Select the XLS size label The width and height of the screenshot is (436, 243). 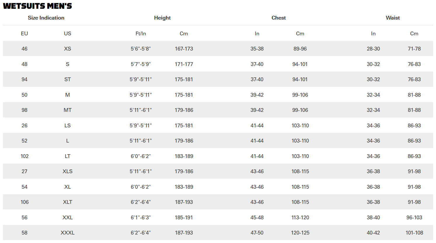click(x=67, y=171)
